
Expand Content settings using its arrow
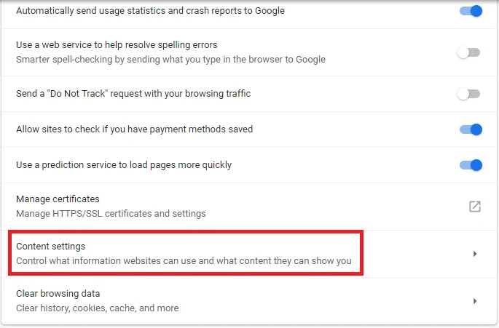[475, 254]
